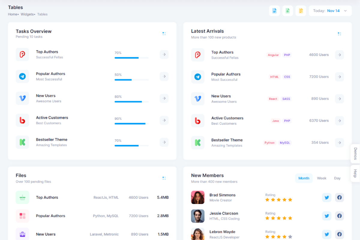Click Telegram icon in Tasks Overview
This screenshot has height=240, width=360.
(22, 76)
